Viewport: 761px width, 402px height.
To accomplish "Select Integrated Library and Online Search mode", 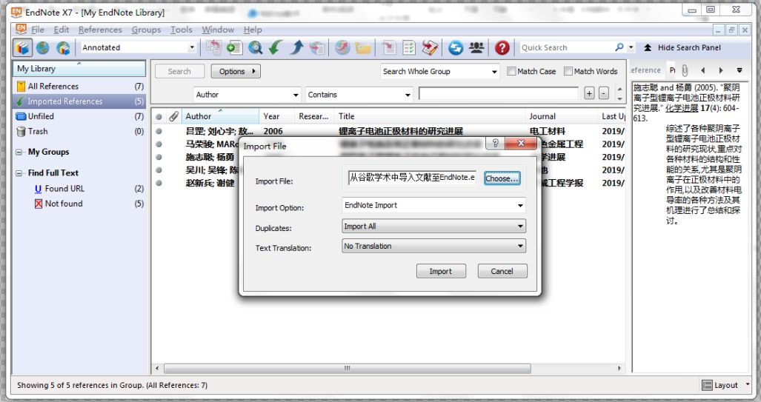I will click(63, 47).
